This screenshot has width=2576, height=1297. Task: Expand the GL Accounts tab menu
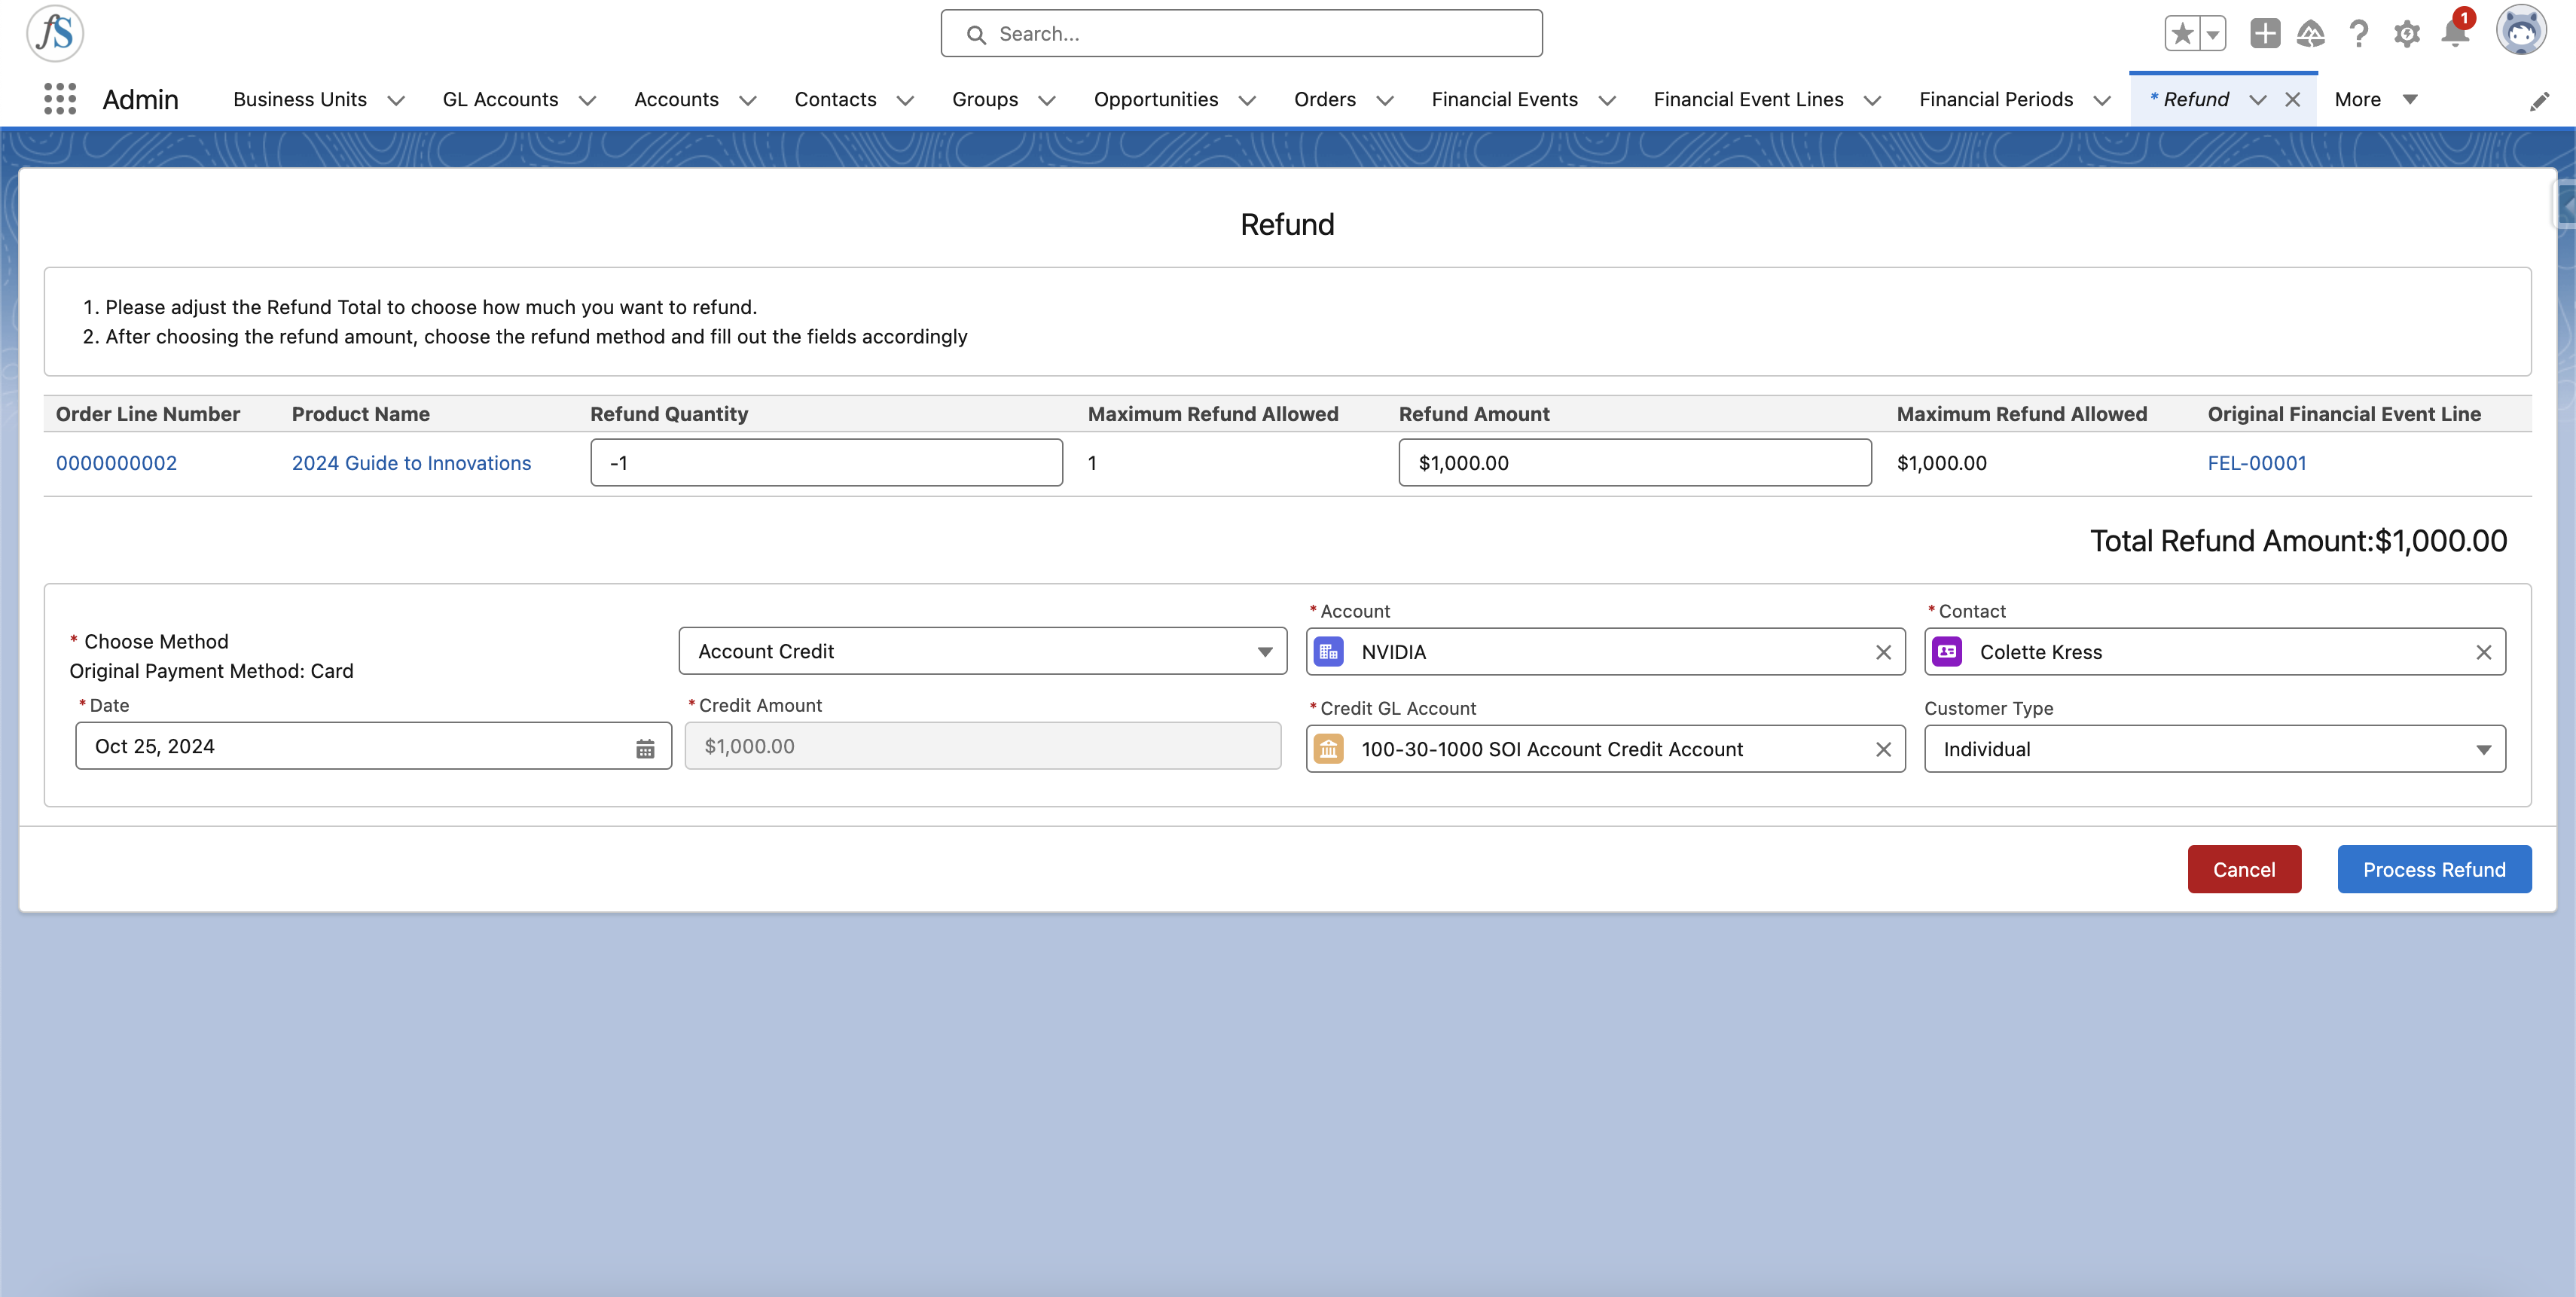[x=588, y=100]
